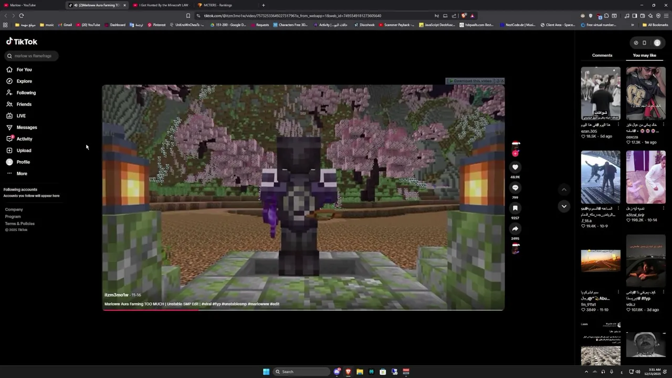The image size is (672, 378).
Task: Focus the TikTok search field
Action: [x=31, y=56]
